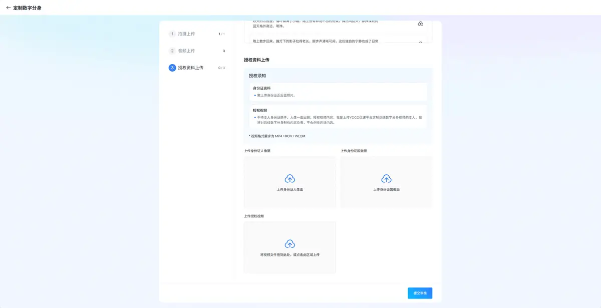Click the cloud icon in 上传身份证人像面 box
601x308 pixels.
coord(289,179)
